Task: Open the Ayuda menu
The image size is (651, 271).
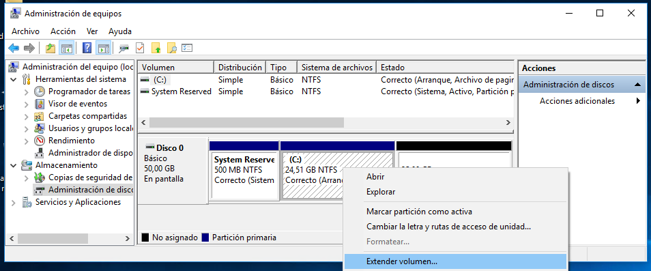Action: (x=120, y=31)
